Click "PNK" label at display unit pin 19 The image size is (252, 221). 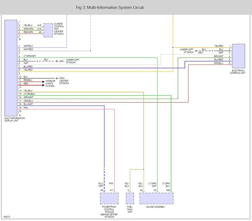pyautogui.click(x=26, y=108)
